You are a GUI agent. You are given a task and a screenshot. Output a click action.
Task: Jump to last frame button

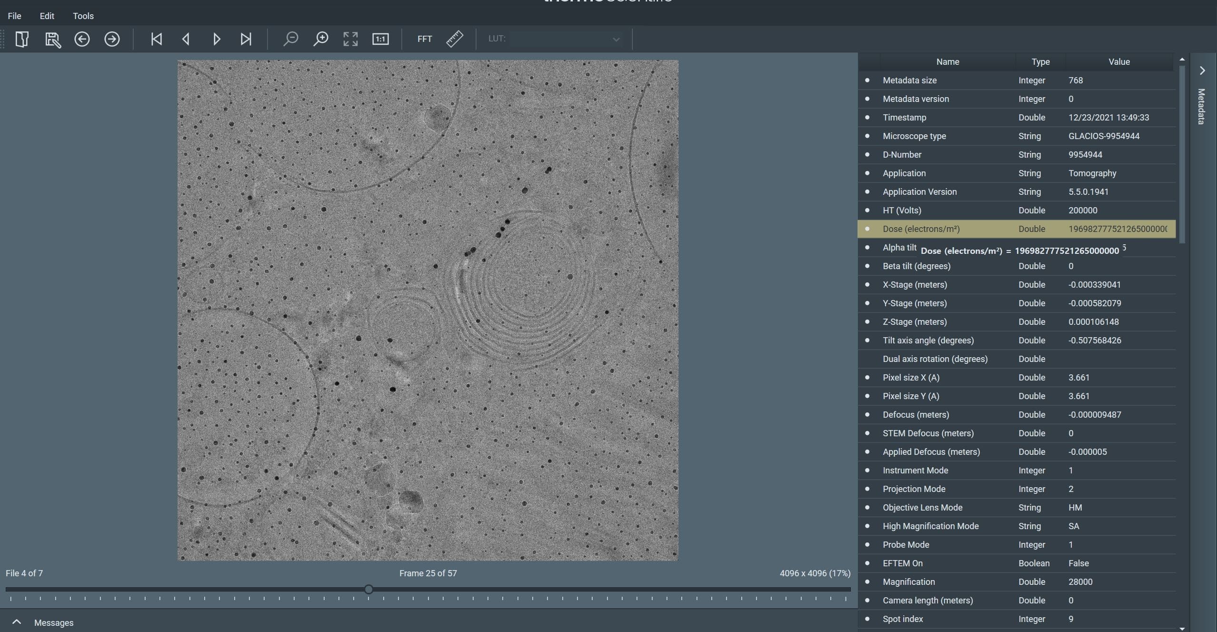[x=246, y=39]
